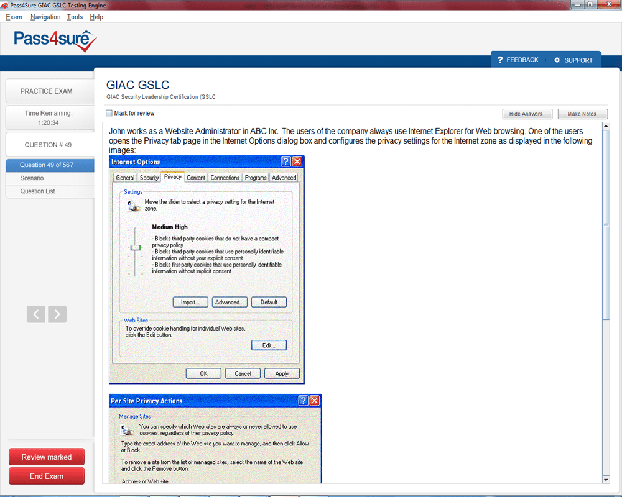Viewport: 622px width, 497px height.
Task: Switch to the Advanced tab
Action: coord(284,178)
